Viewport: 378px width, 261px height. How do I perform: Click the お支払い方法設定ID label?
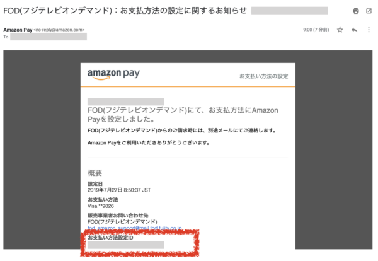click(x=110, y=238)
